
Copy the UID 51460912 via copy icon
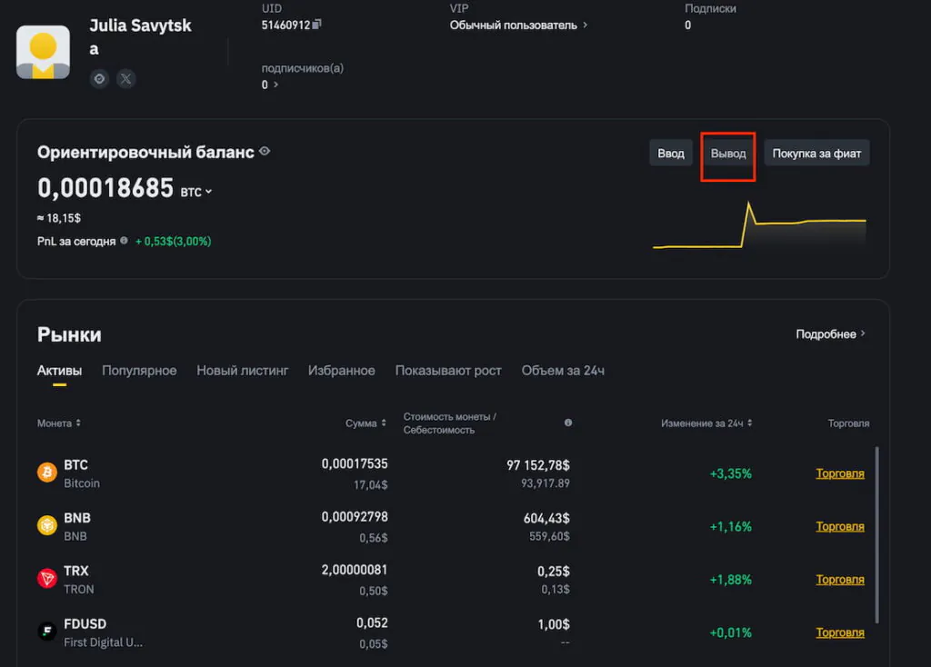coord(317,25)
